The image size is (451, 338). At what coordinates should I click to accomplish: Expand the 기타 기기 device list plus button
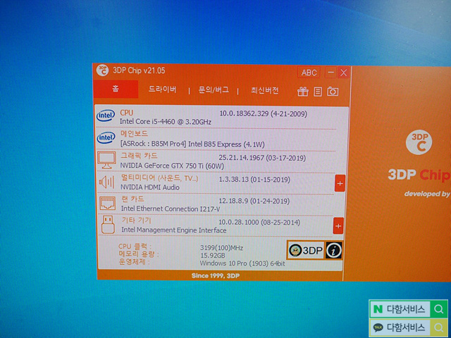click(338, 226)
